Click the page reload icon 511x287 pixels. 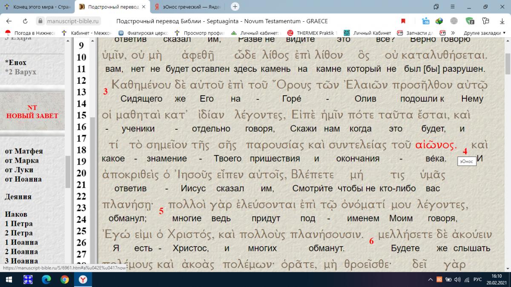[x=25, y=21]
